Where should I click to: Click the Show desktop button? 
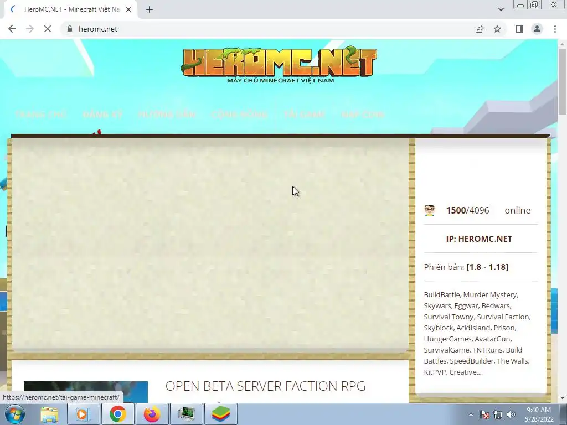[x=564, y=414]
